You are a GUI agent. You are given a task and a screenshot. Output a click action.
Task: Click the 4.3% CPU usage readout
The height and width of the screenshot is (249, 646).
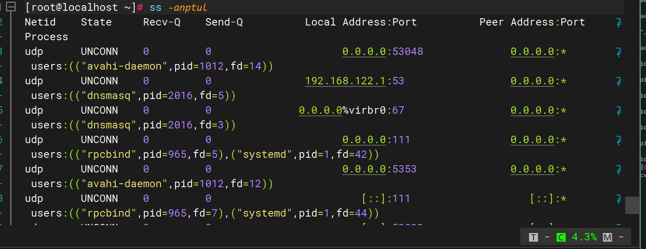(584, 237)
